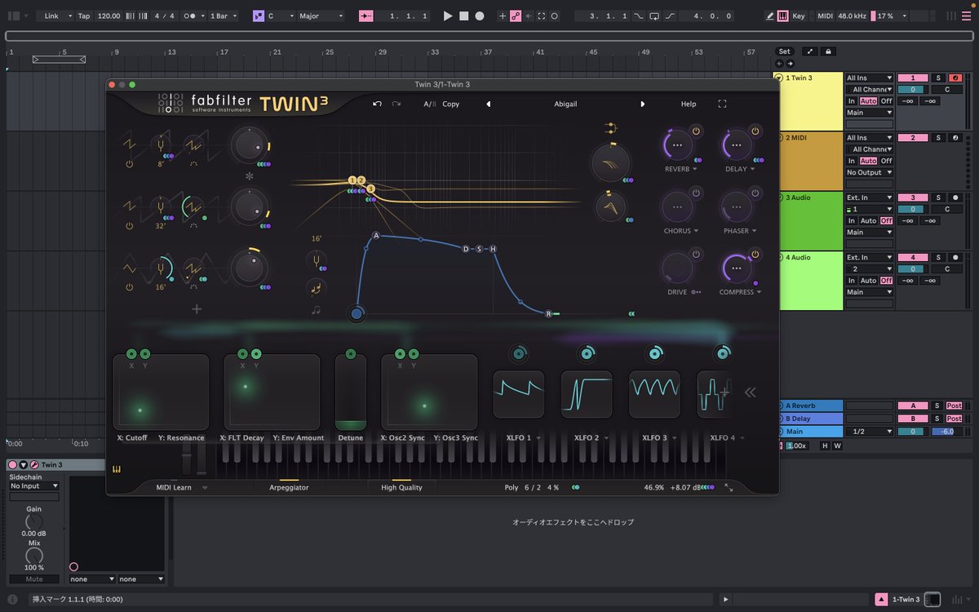Toggle the Automation Arm button in the transport bar
This screenshot has height=612, width=979.
(516, 16)
